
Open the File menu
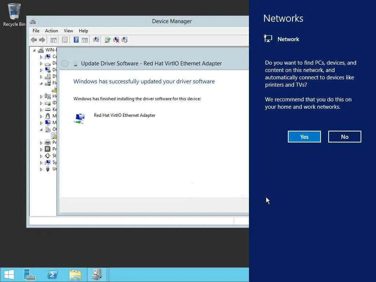point(36,31)
